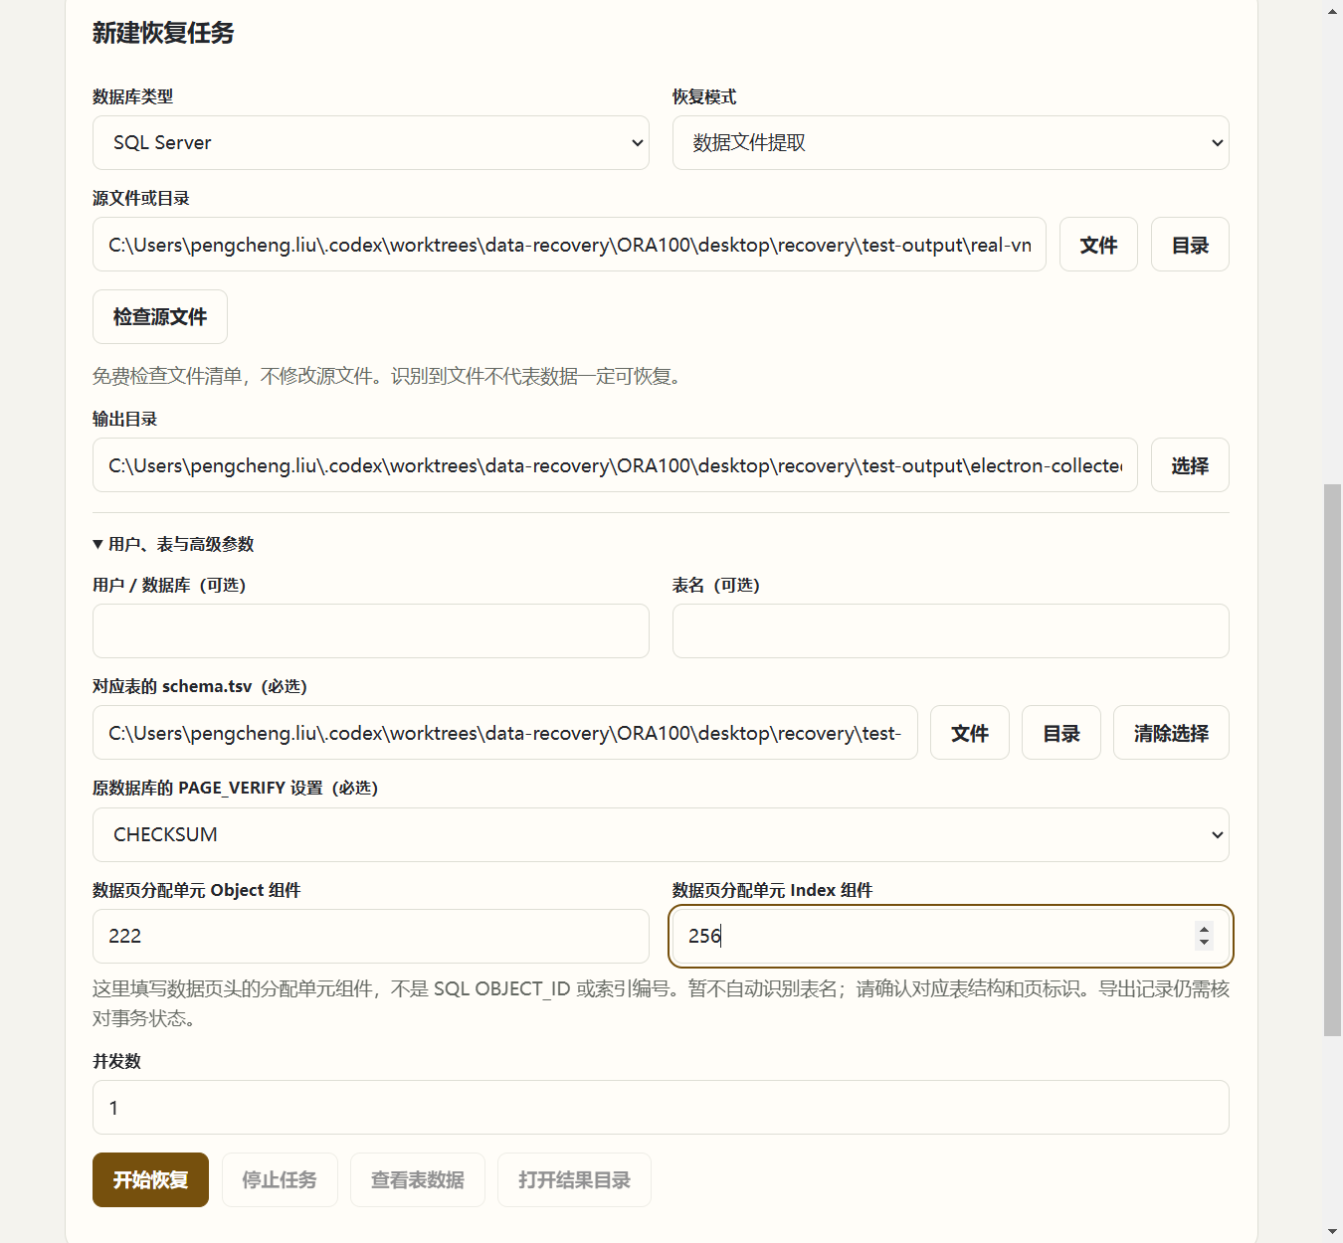The width and height of the screenshot is (1343, 1243).
Task: Click the 并发数 input field
Action: (661, 1107)
